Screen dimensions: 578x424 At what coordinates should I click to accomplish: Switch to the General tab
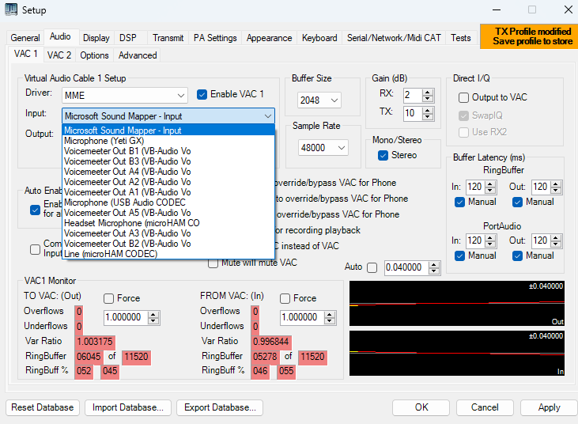(25, 38)
